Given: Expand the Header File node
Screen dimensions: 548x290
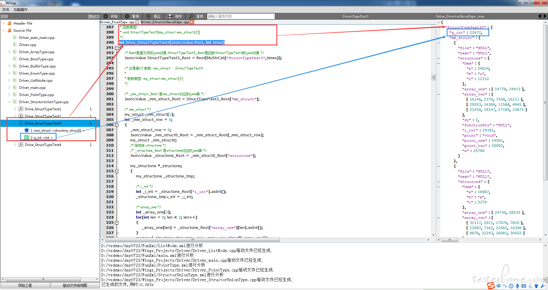Looking at the screenshot, I should [3, 23].
